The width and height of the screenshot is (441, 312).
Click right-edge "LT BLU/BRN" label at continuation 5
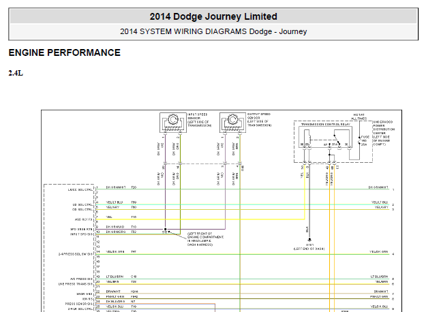pyautogui.click(x=380, y=277)
